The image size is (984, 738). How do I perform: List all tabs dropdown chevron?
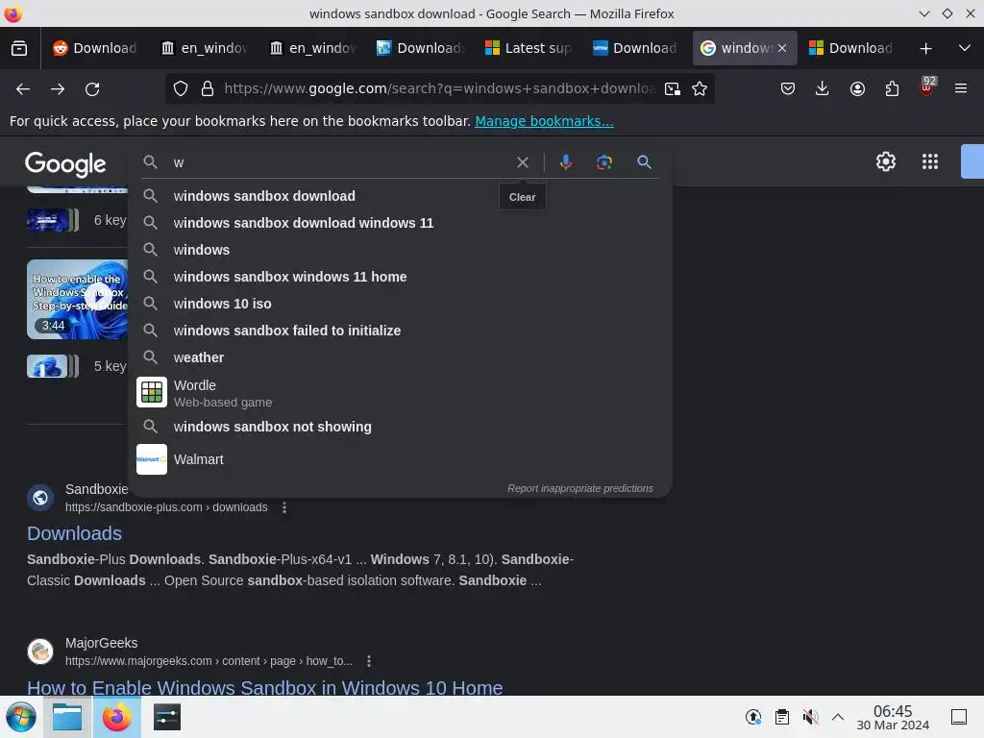tap(965, 48)
